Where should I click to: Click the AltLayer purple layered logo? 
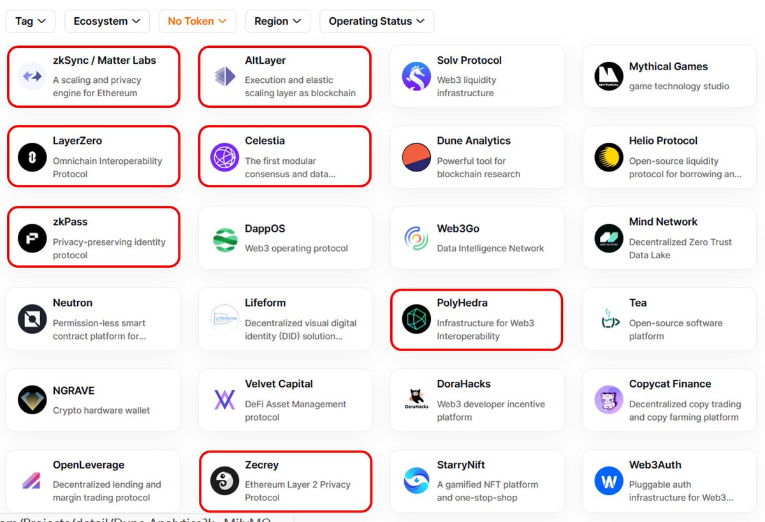point(224,76)
